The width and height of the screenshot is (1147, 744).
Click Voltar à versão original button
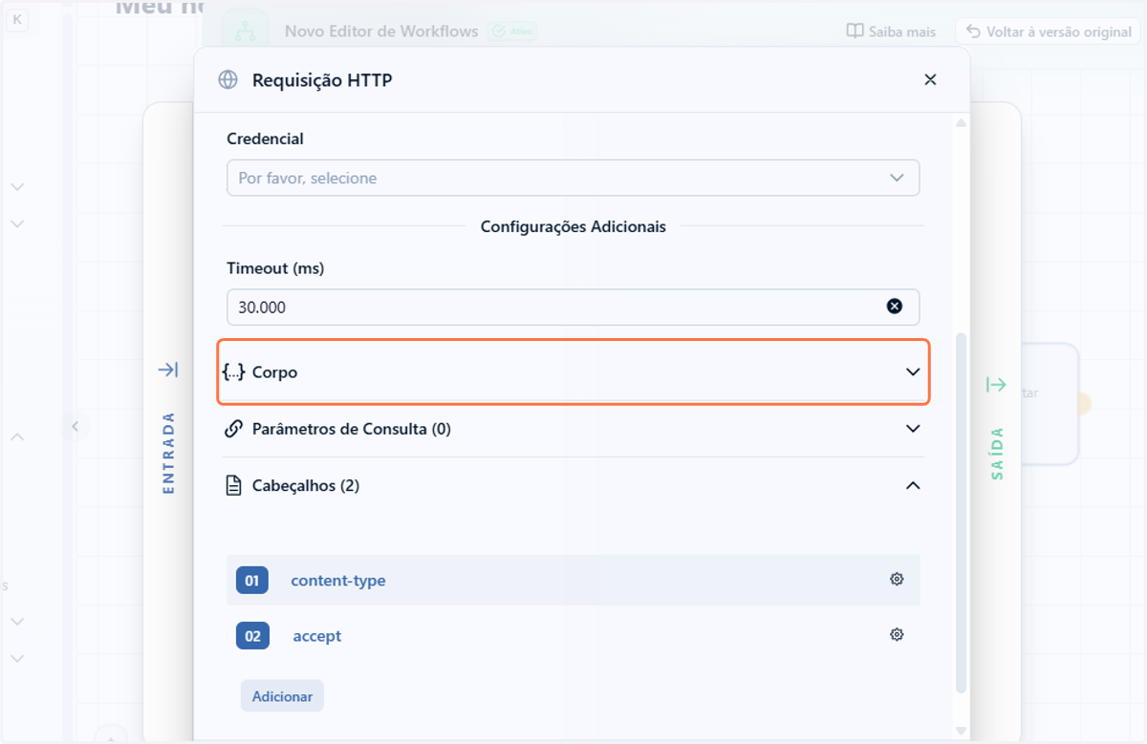[1048, 32]
